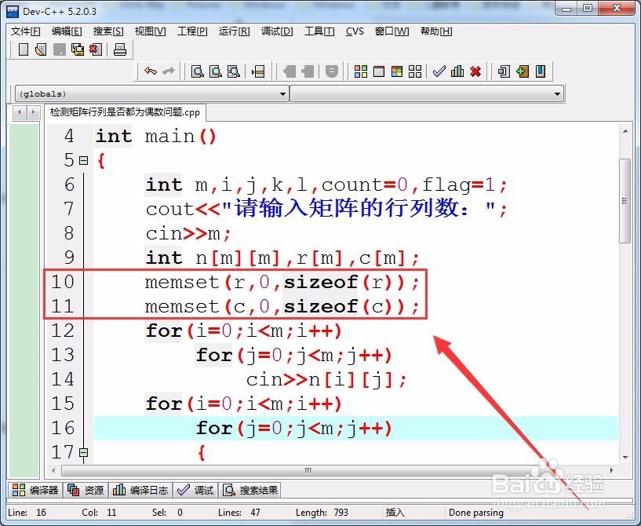Click the Undo arrow icon
Screen dimensions: 641x526
(x=151, y=71)
